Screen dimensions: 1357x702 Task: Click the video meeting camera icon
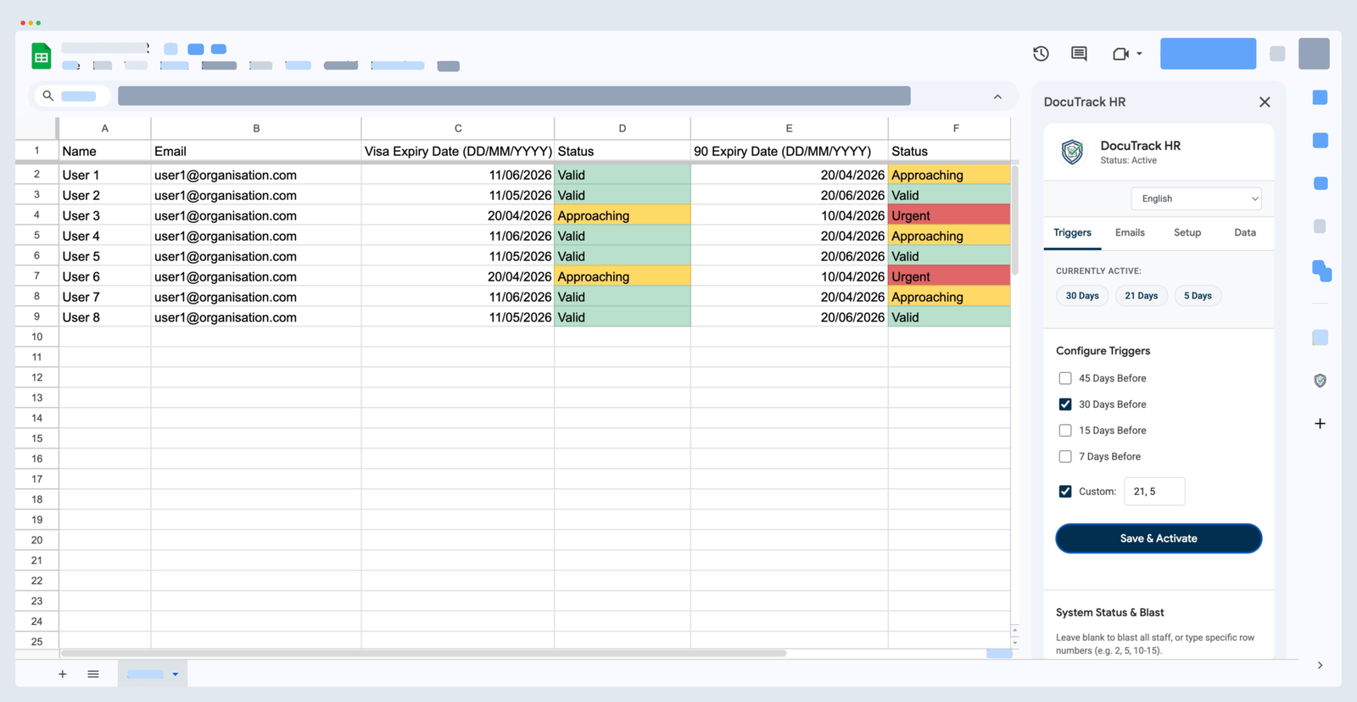point(1120,53)
